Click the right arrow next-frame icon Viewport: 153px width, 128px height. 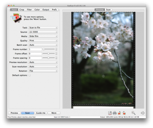(x=143, y=113)
